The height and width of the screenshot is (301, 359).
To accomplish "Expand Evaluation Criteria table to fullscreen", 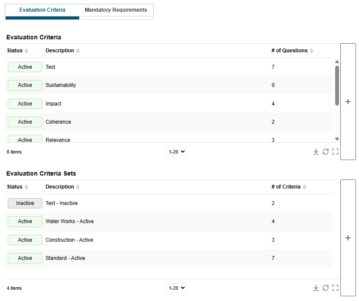I will click(x=336, y=151).
